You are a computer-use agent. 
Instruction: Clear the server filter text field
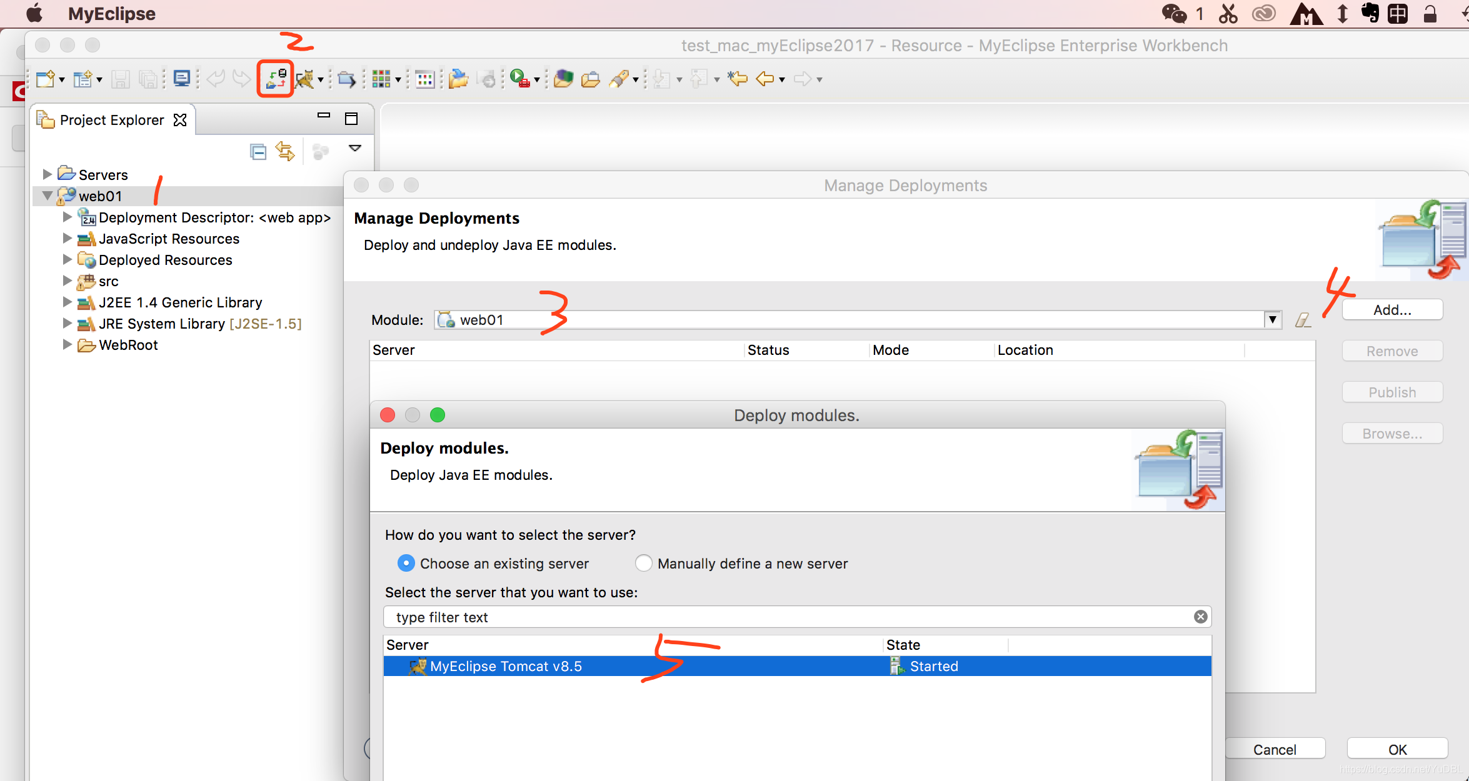pos(1200,617)
